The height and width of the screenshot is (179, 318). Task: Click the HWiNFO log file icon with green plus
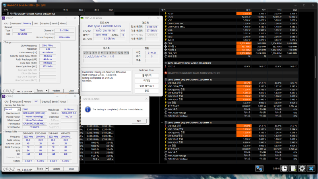click(x=293, y=168)
